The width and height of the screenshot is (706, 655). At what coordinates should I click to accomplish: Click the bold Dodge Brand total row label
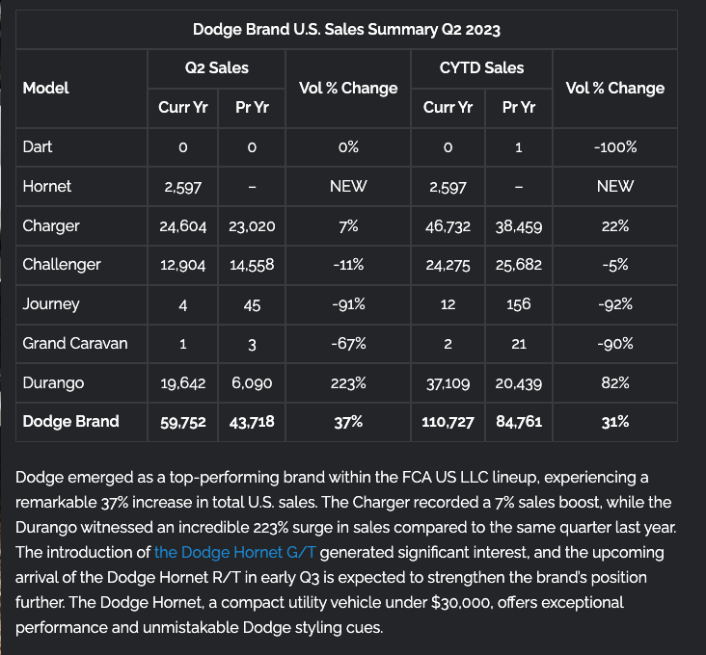70,421
